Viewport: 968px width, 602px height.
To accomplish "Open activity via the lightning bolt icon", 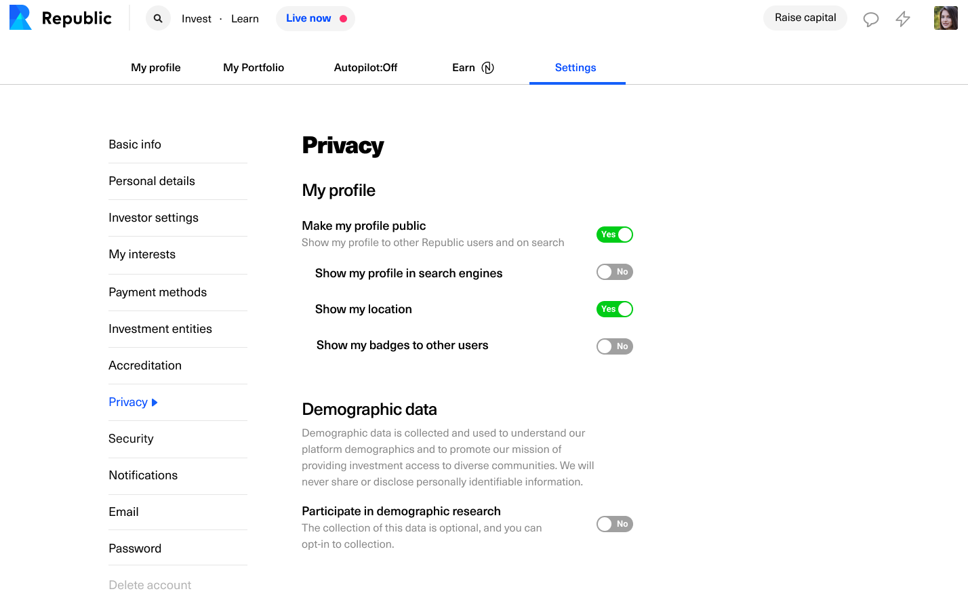I will coord(903,19).
